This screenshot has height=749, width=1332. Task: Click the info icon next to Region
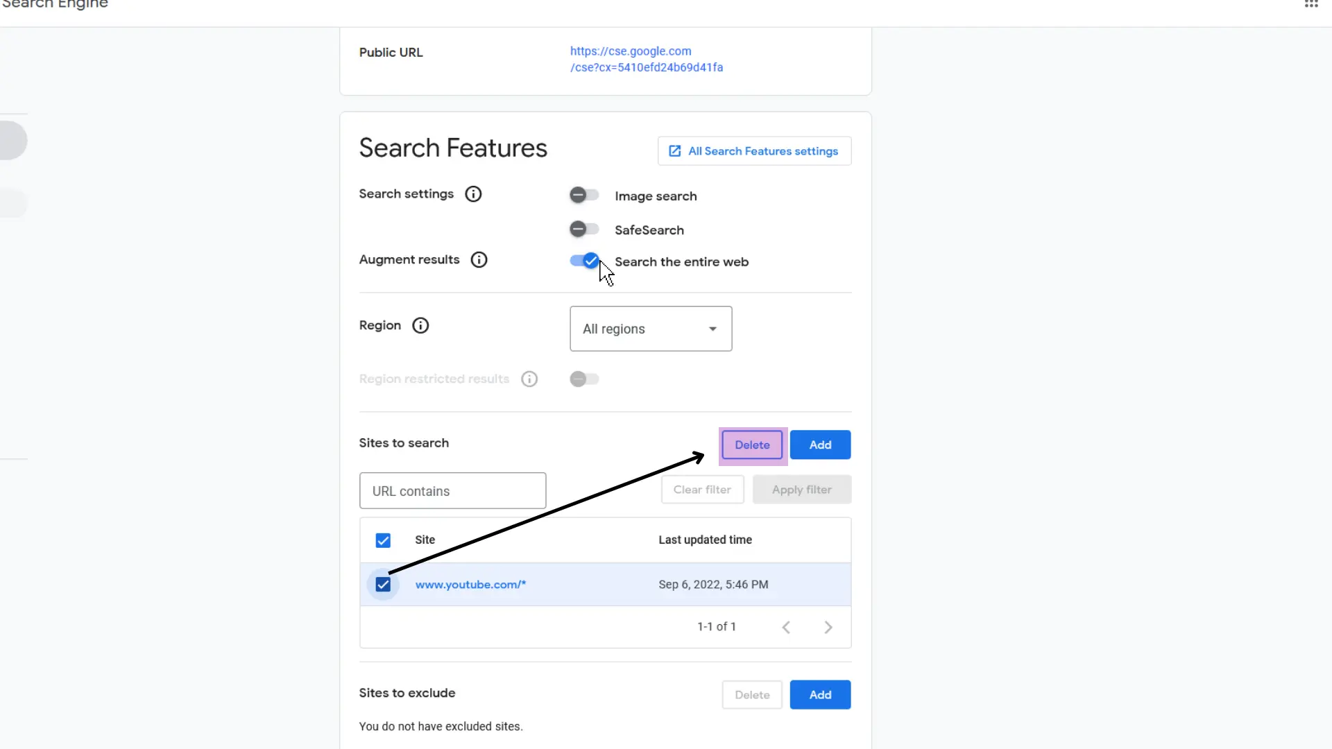pyautogui.click(x=421, y=325)
